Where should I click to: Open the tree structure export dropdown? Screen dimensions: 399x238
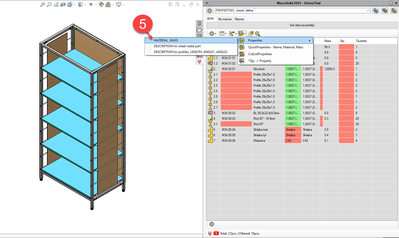[233, 34]
